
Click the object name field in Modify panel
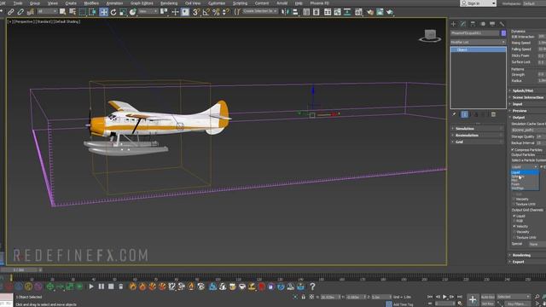475,33
